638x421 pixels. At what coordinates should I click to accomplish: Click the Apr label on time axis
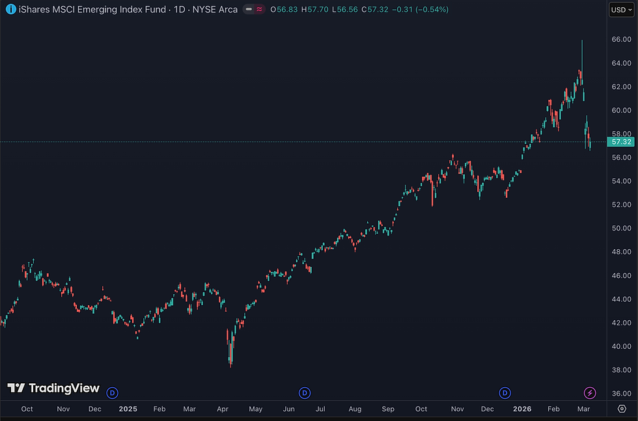(223, 409)
